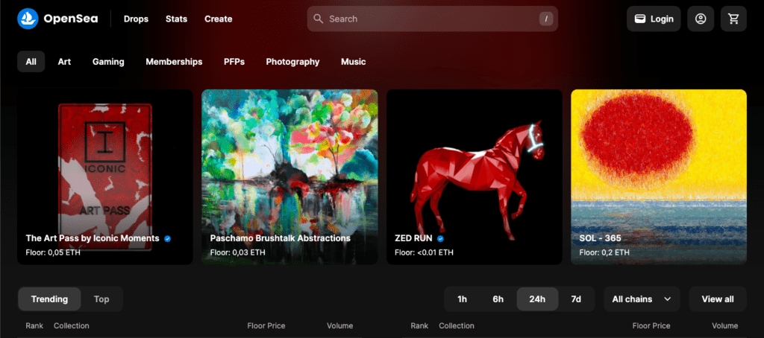The width and height of the screenshot is (764, 338).
Task: Click the wallet icon in Login
Action: point(639,19)
